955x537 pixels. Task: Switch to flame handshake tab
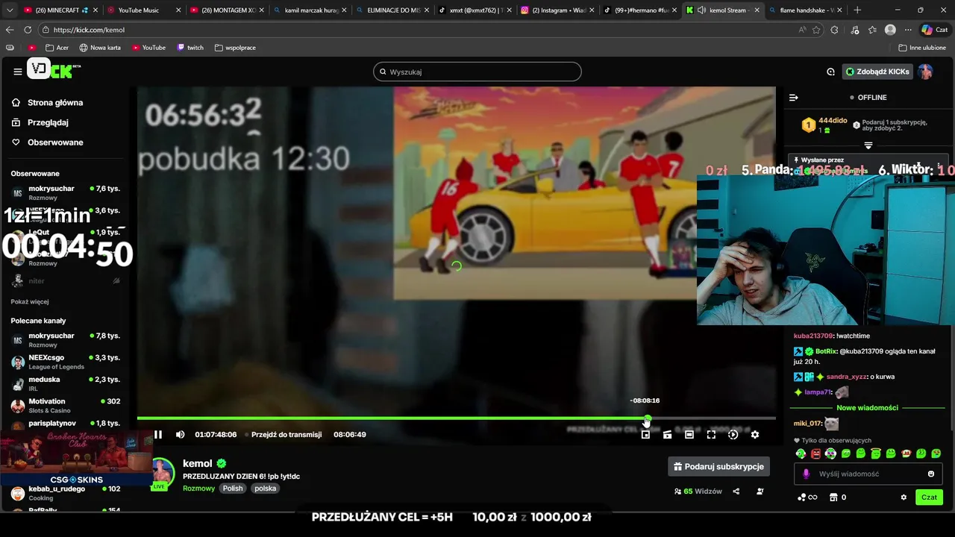point(807,10)
